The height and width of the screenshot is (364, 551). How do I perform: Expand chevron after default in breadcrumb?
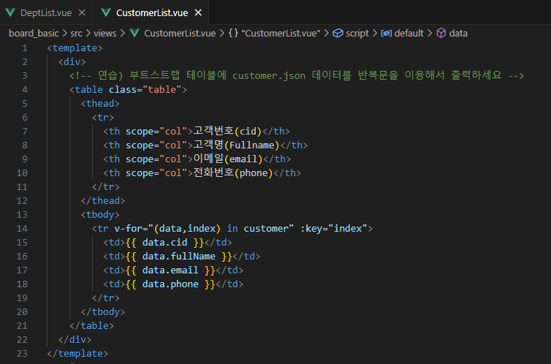coord(430,34)
